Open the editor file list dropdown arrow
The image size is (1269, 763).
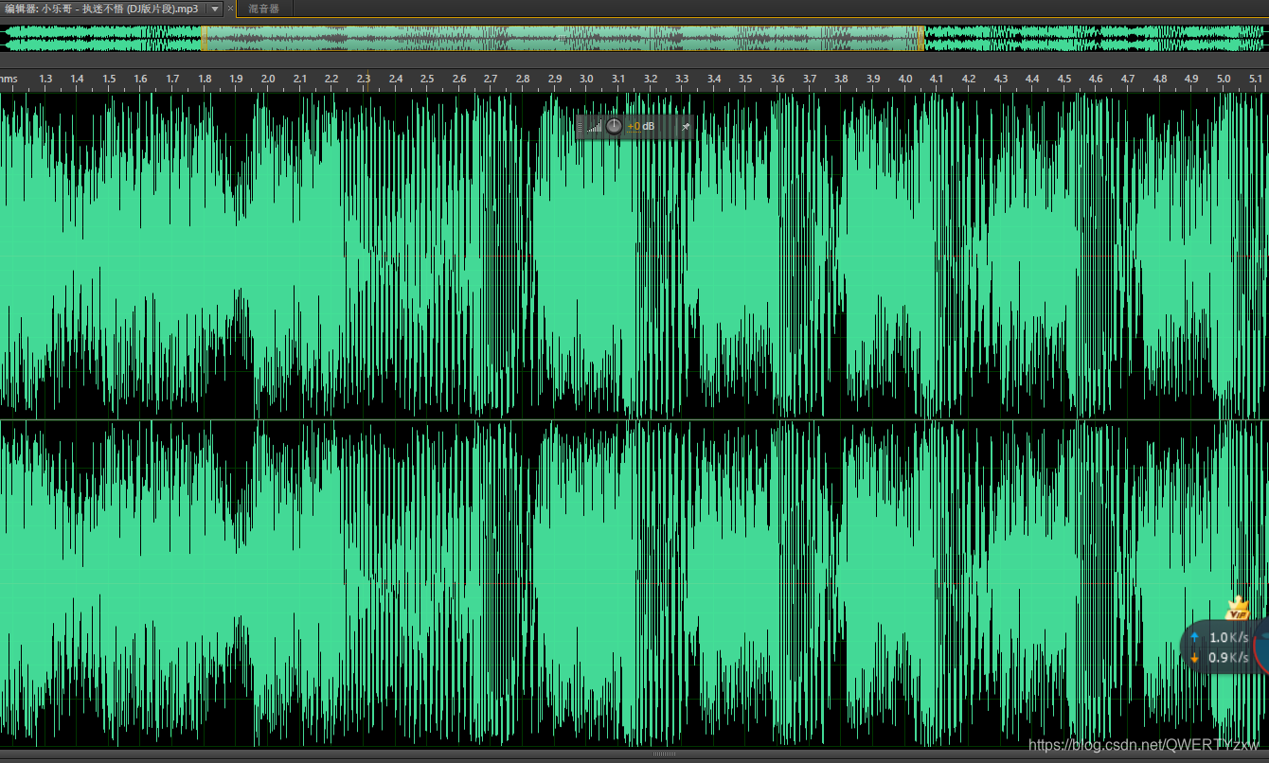(x=214, y=9)
